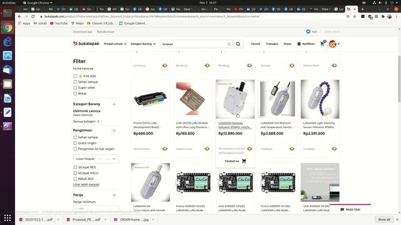Click Tambah ke cart icon on Gateway card
Screen dimensions: 401x225
click(244, 161)
